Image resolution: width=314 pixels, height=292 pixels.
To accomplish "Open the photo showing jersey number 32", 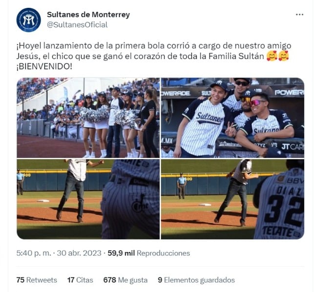I will tap(232, 199).
